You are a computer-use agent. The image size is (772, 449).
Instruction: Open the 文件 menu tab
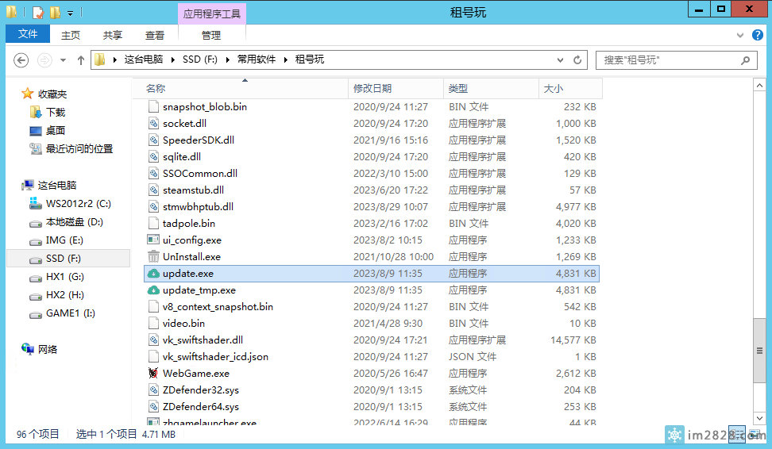coord(28,33)
